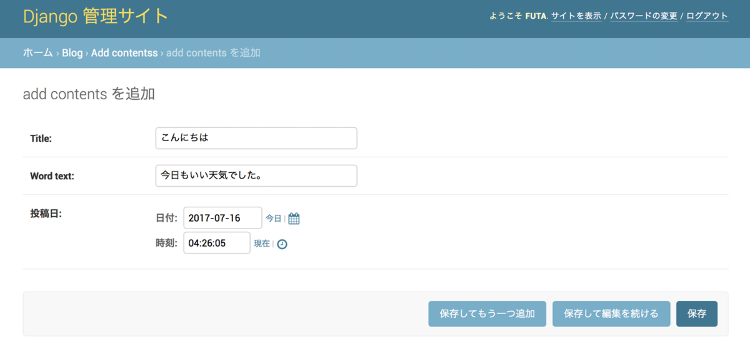Click the FUTA username in header
The image size is (750, 354).
click(536, 16)
